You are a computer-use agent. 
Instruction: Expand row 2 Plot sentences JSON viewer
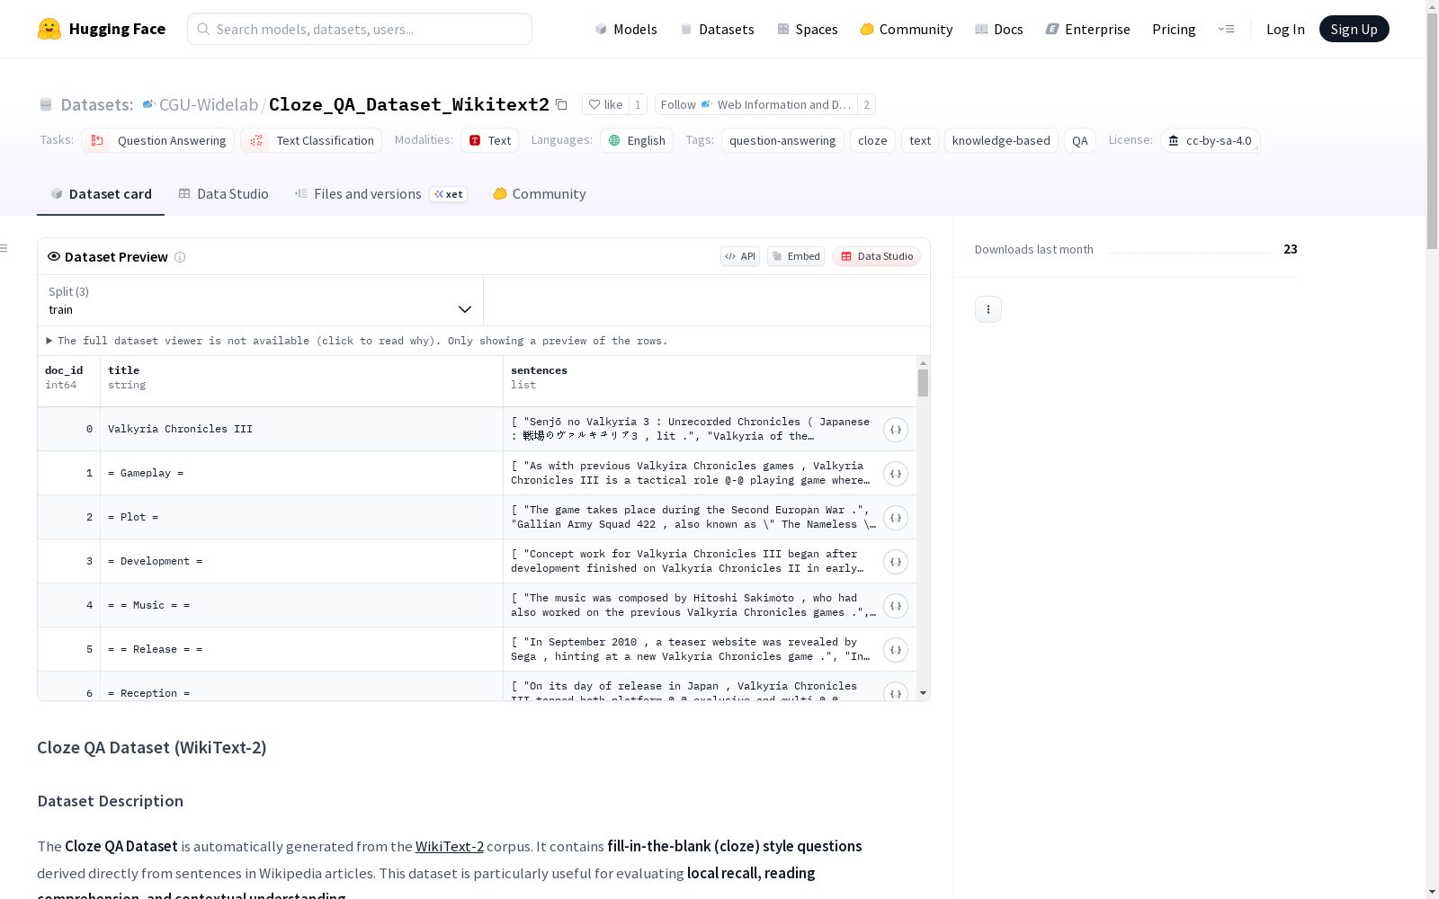coord(896,518)
